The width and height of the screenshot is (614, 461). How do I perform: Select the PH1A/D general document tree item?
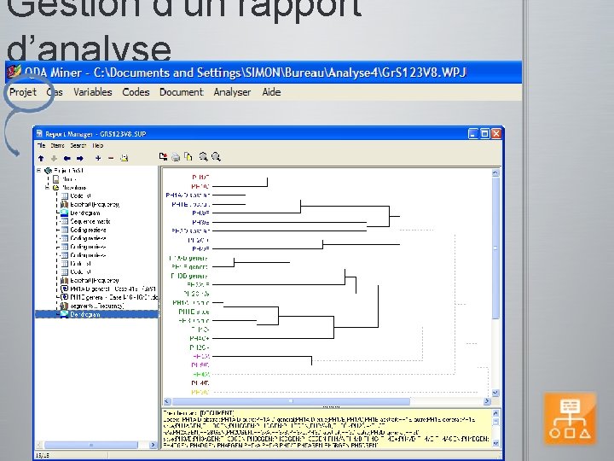click(113, 289)
